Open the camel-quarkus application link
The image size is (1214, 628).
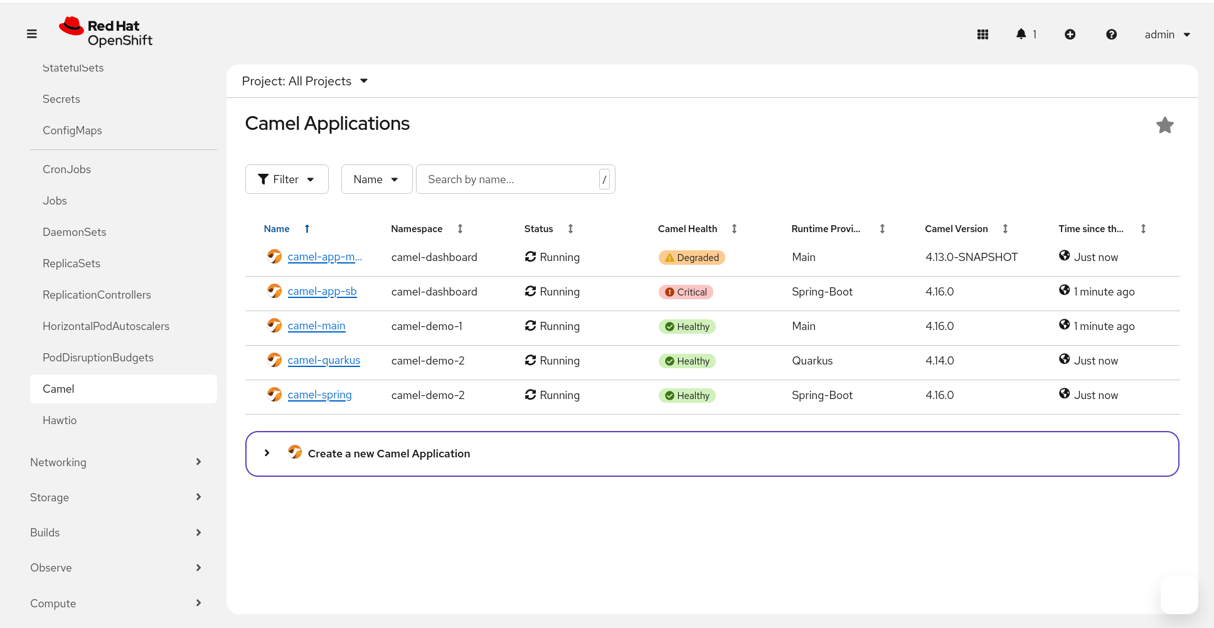point(324,361)
